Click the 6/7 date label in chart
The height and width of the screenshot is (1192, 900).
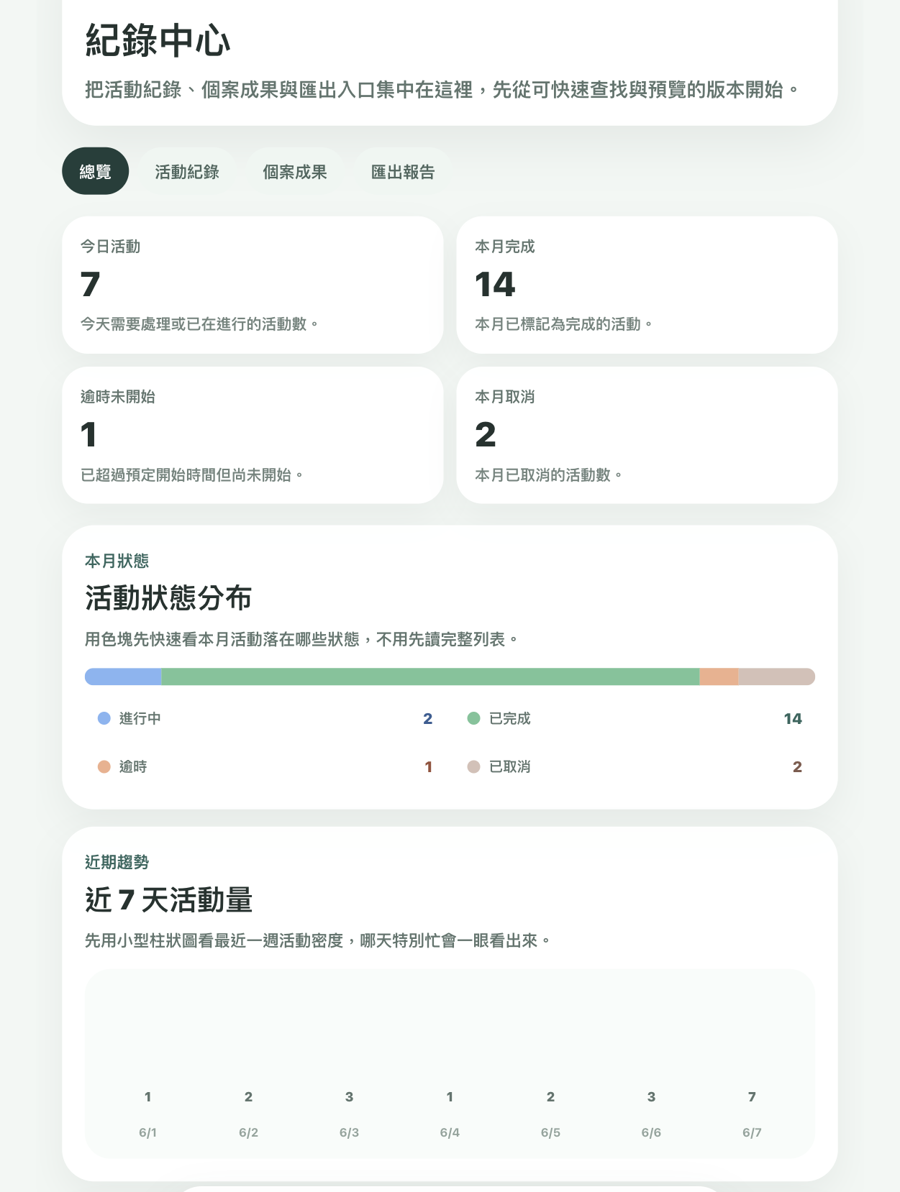coord(753,1132)
